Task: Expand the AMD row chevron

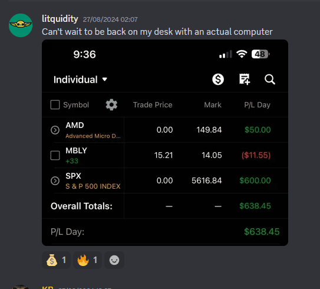Action: 55,130
